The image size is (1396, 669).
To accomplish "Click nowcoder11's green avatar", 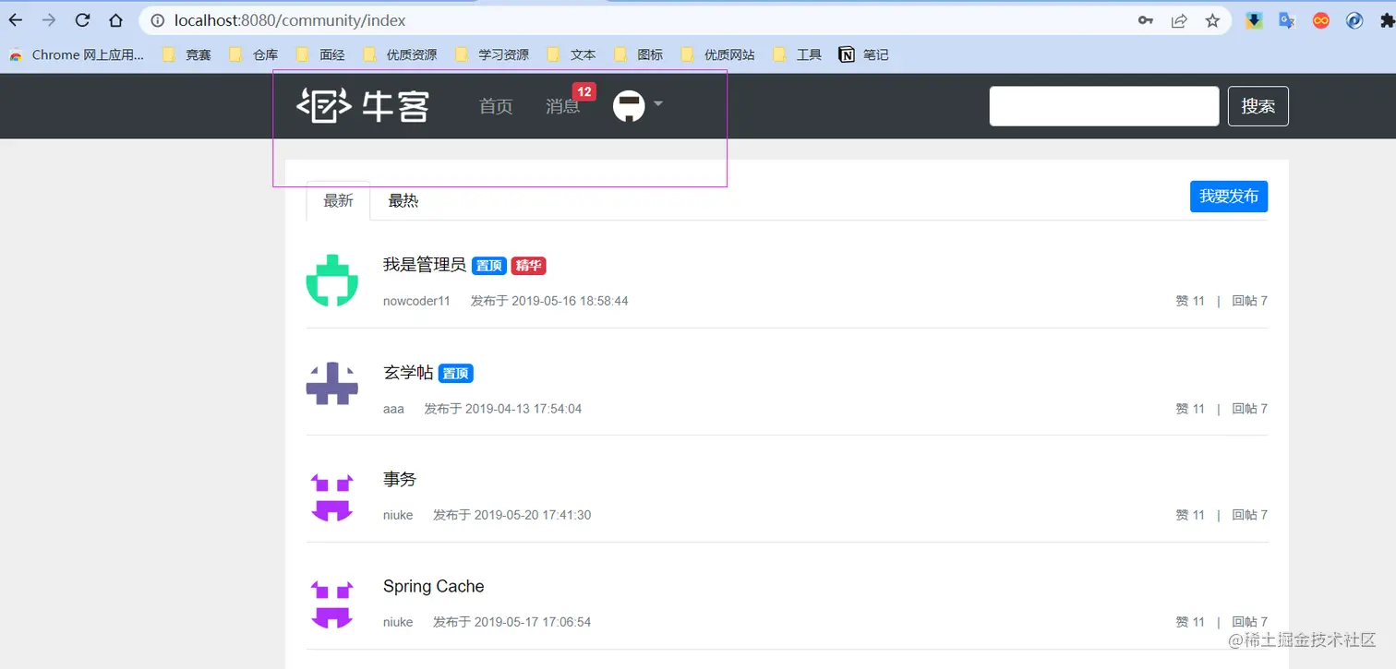I will (x=331, y=281).
